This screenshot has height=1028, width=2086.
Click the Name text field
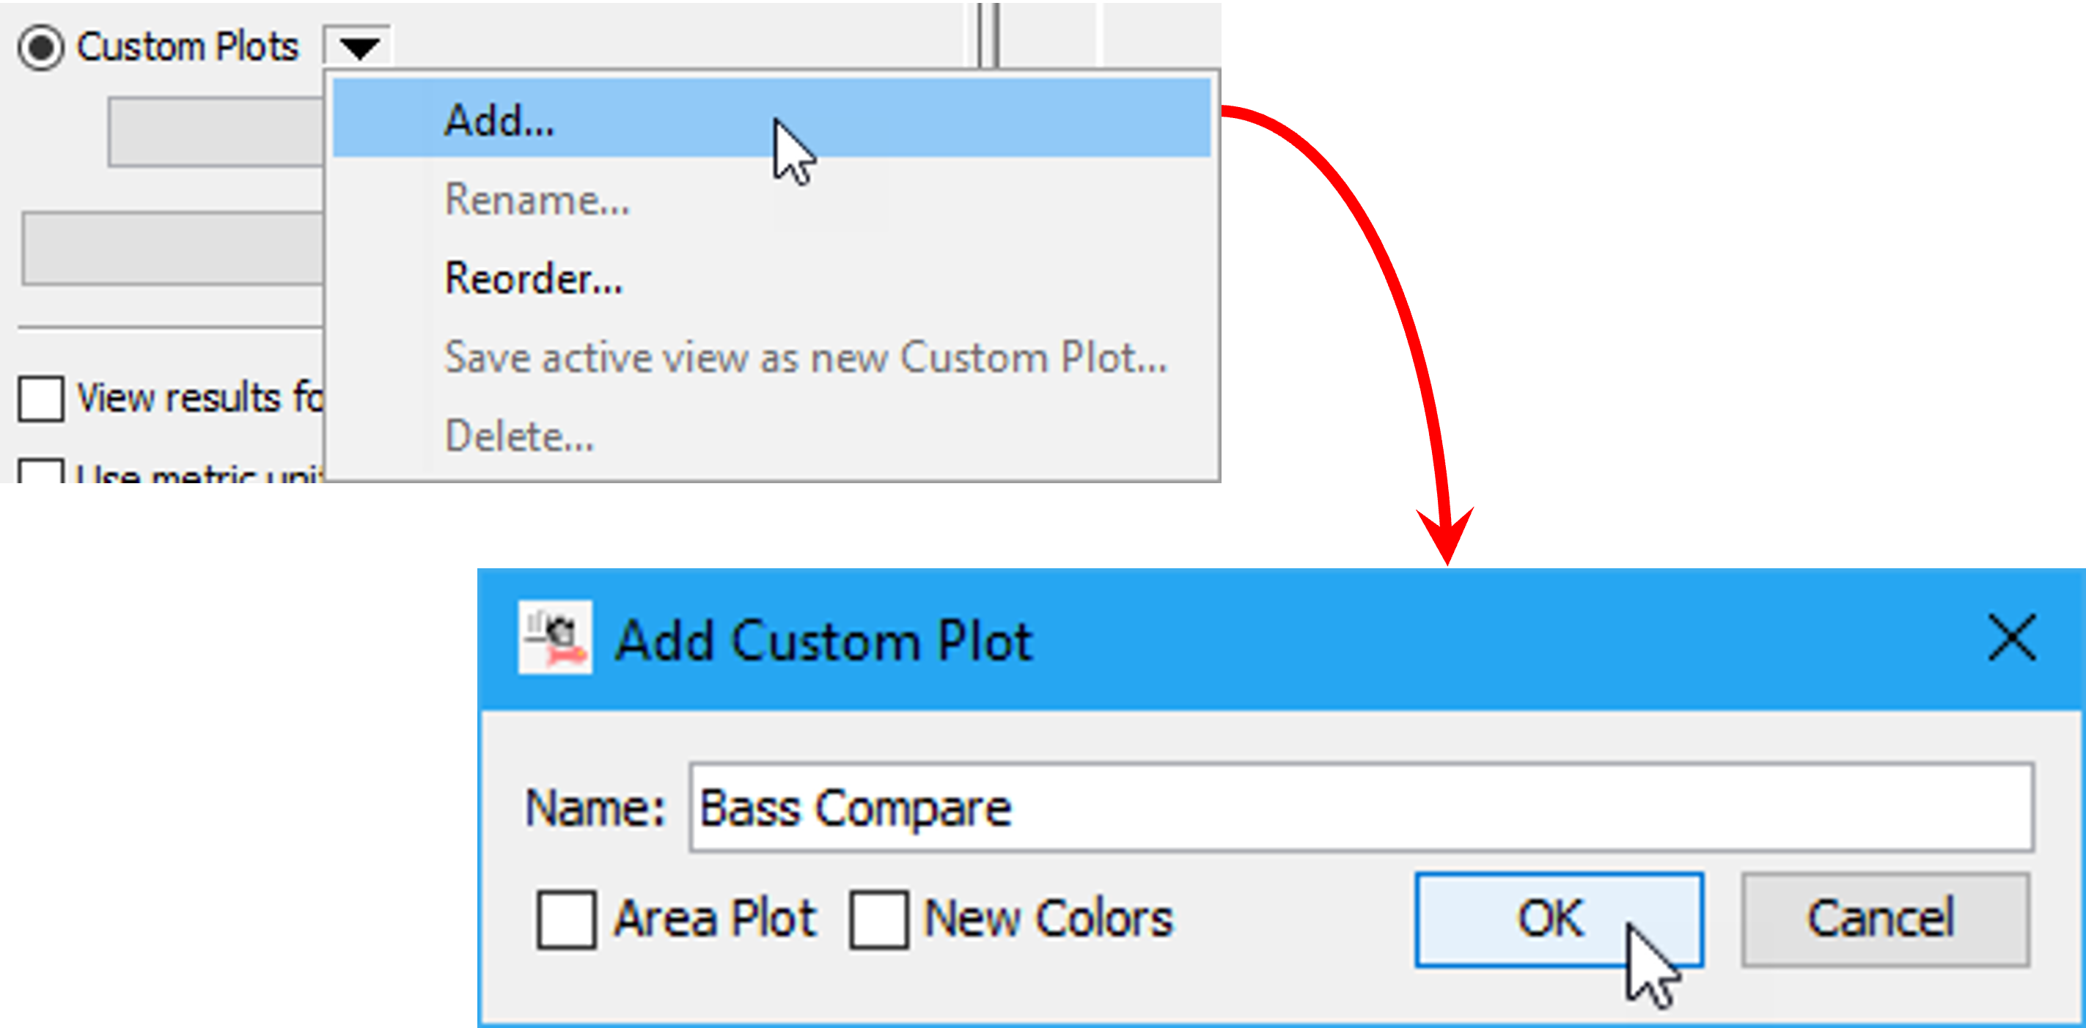pos(1360,807)
